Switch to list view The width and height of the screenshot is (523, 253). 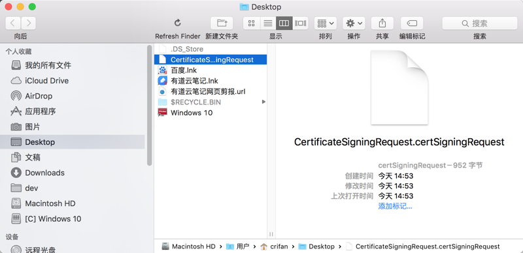(268, 23)
